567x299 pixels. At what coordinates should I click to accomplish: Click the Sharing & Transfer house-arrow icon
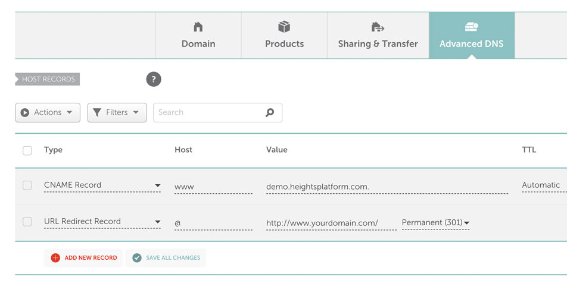[x=378, y=27]
